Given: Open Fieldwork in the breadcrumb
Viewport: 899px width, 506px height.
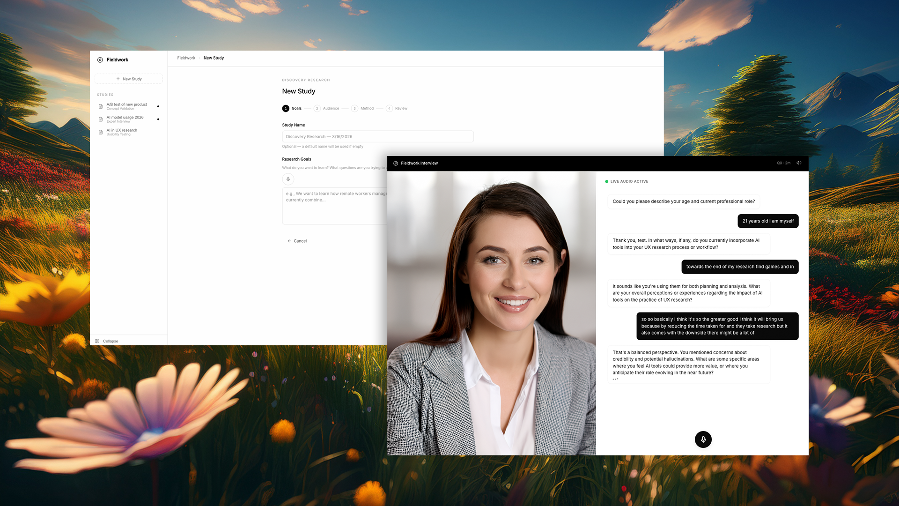Looking at the screenshot, I should pos(186,58).
